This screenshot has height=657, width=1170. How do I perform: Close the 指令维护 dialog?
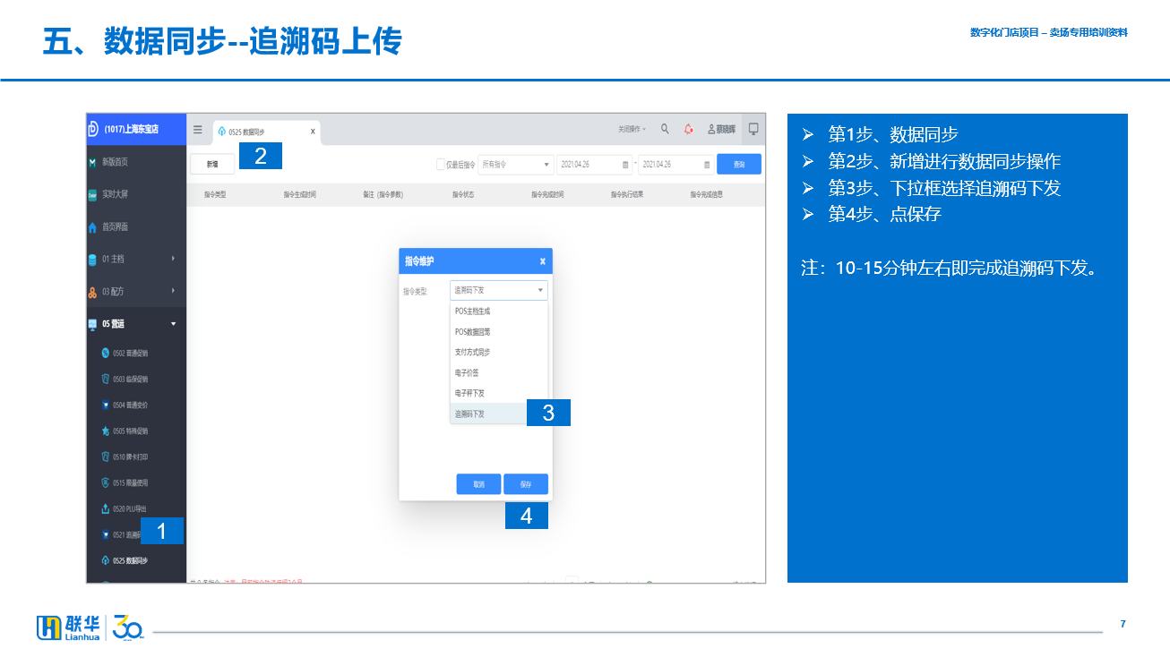point(542,261)
